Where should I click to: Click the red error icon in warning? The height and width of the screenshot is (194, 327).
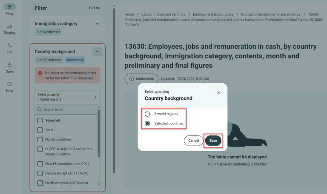pyautogui.click(x=40, y=73)
